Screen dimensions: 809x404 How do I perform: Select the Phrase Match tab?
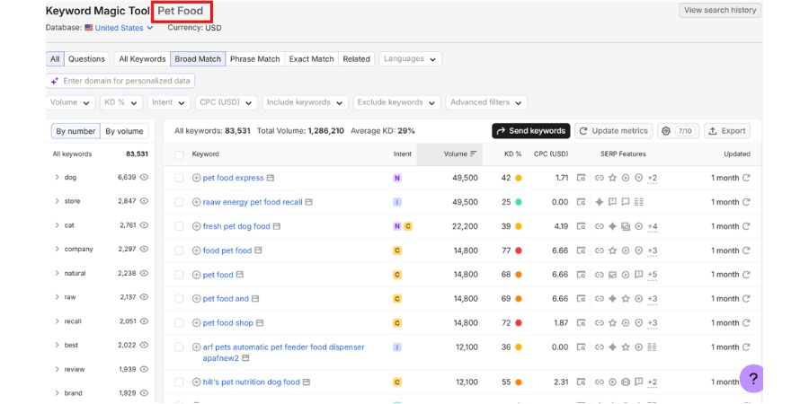pos(255,59)
